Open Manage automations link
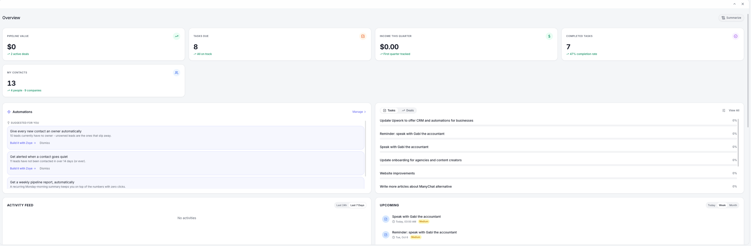 click(359, 112)
